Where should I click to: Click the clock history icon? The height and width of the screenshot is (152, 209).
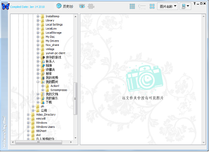(59, 6)
